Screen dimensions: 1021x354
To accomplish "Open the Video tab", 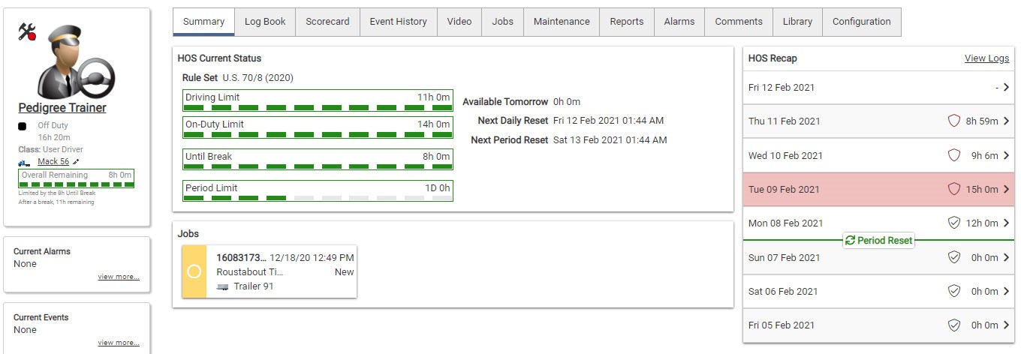I will pyautogui.click(x=459, y=22).
